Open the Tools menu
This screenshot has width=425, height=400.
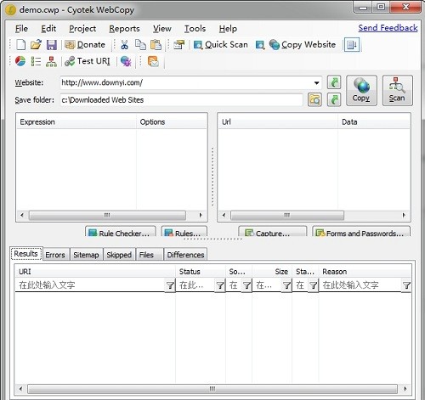tap(195, 29)
